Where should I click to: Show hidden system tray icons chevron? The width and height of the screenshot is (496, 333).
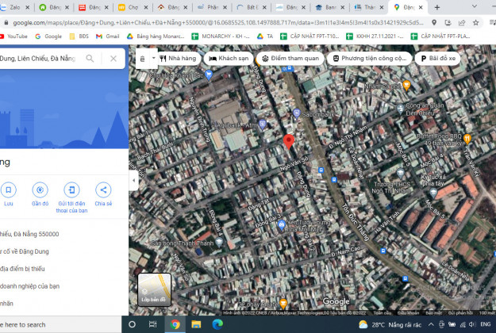click(431, 324)
